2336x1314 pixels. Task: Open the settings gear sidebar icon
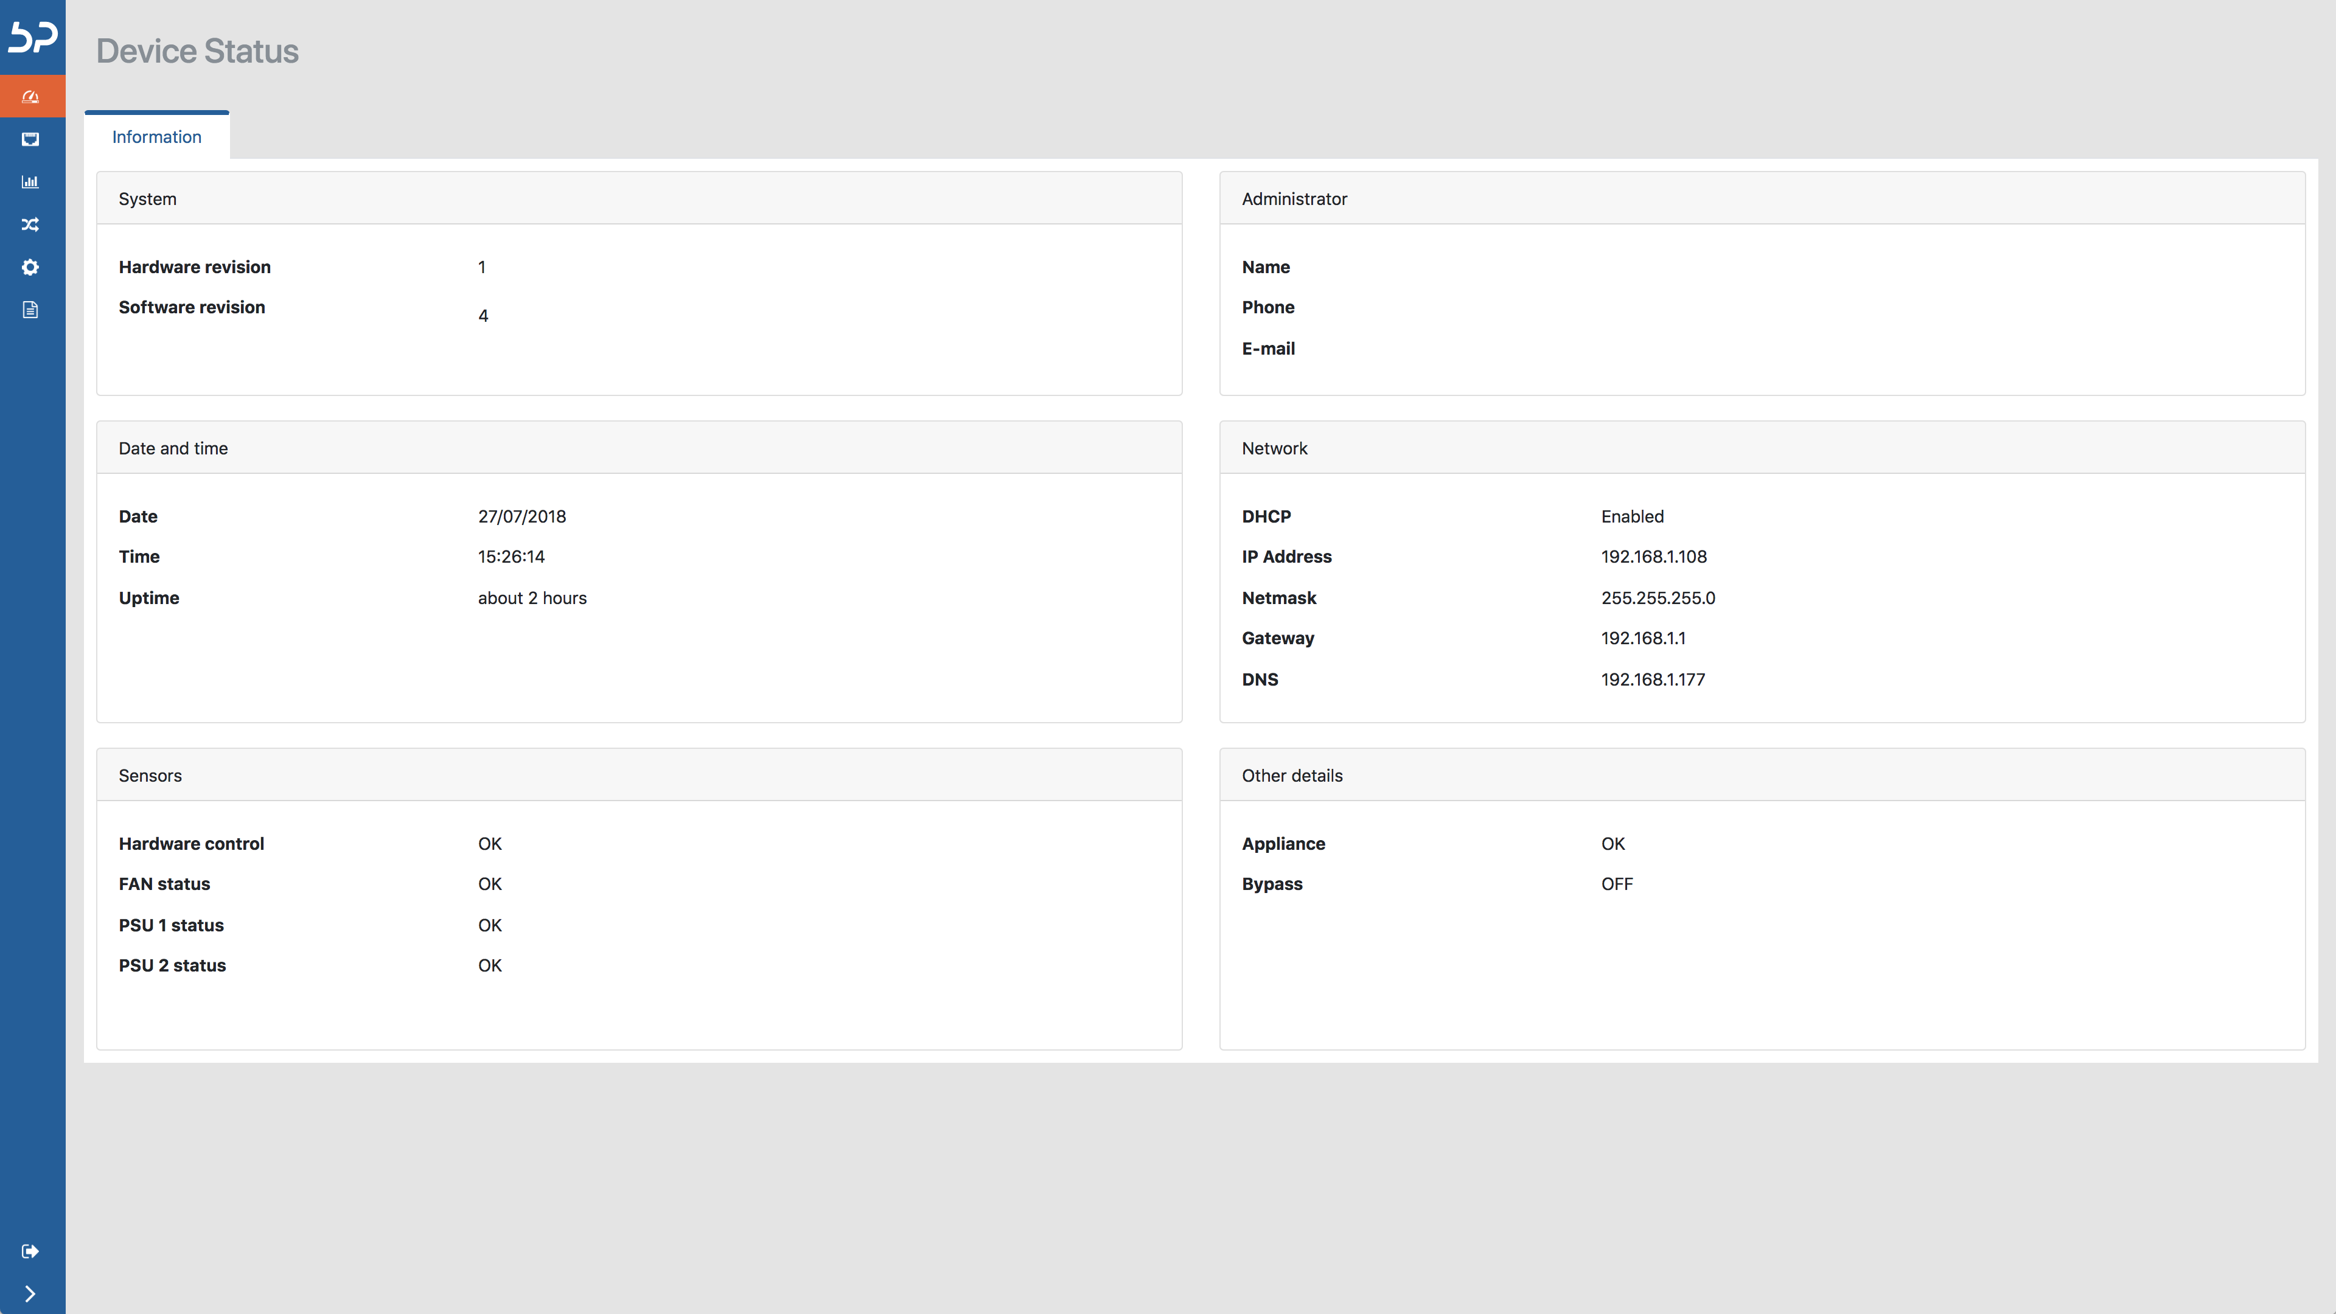click(30, 266)
